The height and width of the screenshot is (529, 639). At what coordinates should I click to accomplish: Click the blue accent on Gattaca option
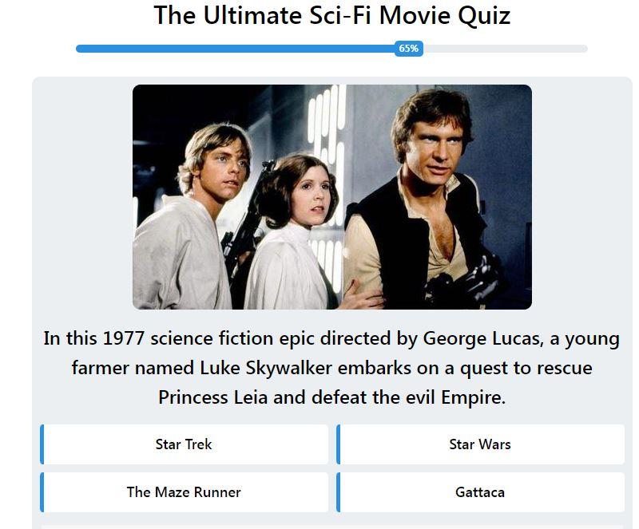[338, 492]
